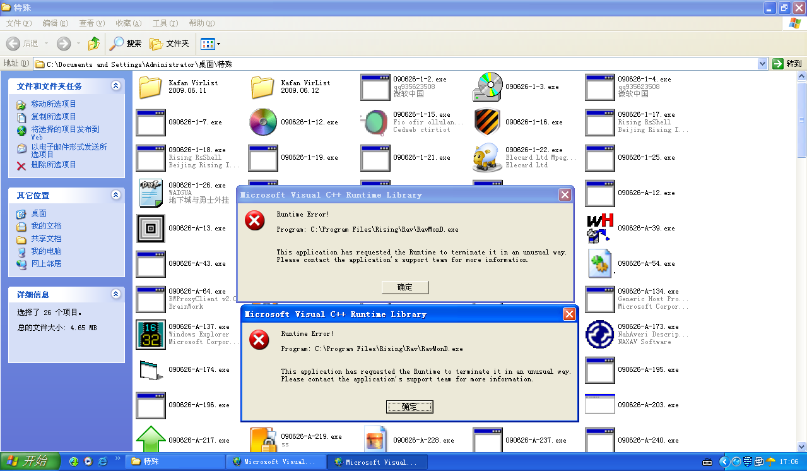This screenshot has height=471, width=807.
Task: Collapse the 详细信息 panel
Action: [115, 294]
